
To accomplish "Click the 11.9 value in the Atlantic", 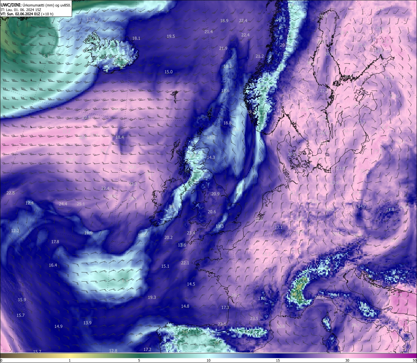I will tap(88, 233).
